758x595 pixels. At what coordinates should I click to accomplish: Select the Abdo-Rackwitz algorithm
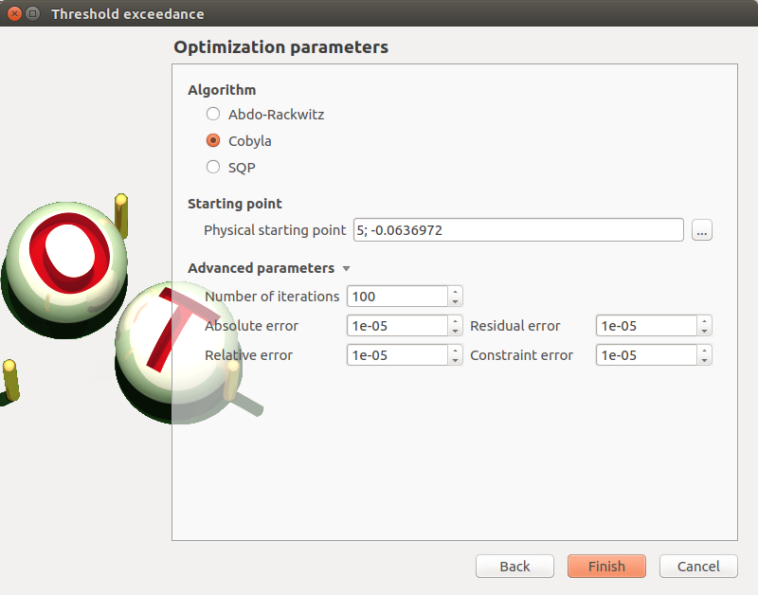pos(213,115)
